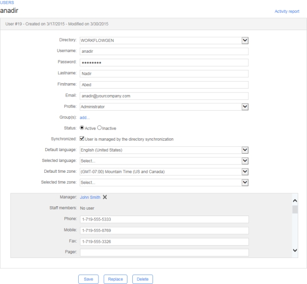Go to the USERS breadcrumb link
The width and height of the screenshot is (307, 284).
click(x=7, y=2)
